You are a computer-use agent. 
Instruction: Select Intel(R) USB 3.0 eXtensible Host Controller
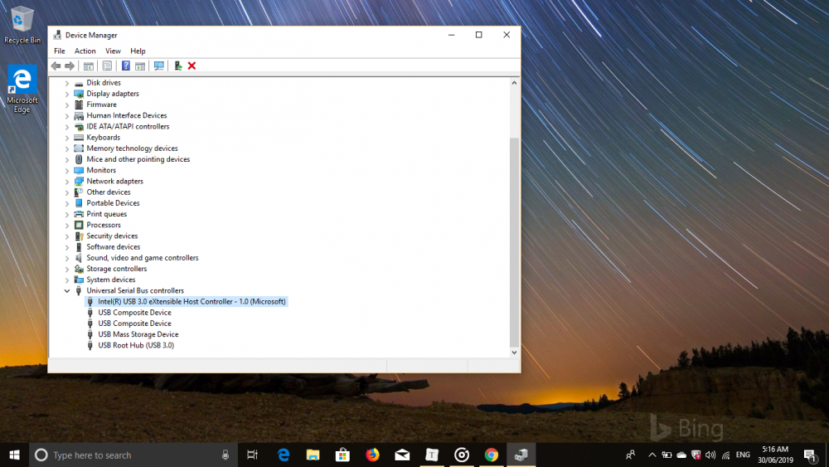point(191,301)
